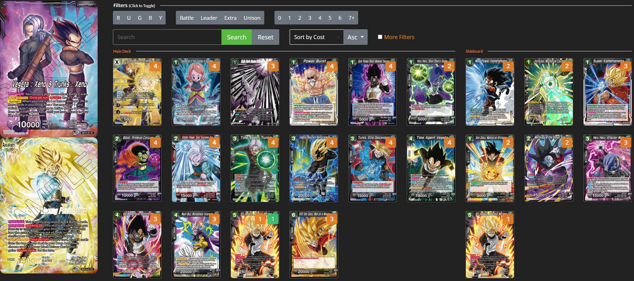Viewport: 634px width, 281px height.
Task: Open the Haru Haru, Shun Shun's Sister card
Action: click(431, 92)
